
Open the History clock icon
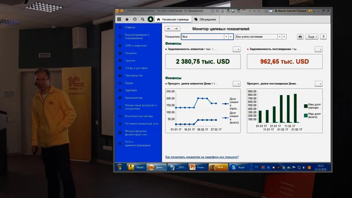click(x=134, y=19)
